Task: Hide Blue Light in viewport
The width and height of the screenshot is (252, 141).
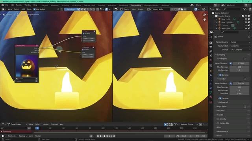Action: click(246, 19)
